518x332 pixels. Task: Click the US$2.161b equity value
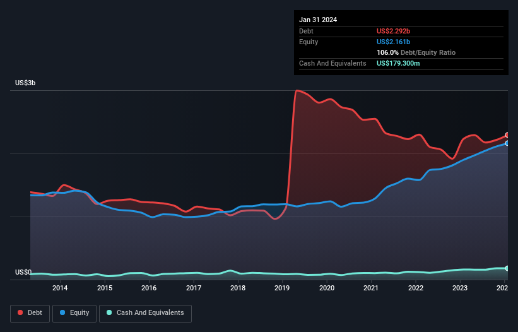coord(393,42)
